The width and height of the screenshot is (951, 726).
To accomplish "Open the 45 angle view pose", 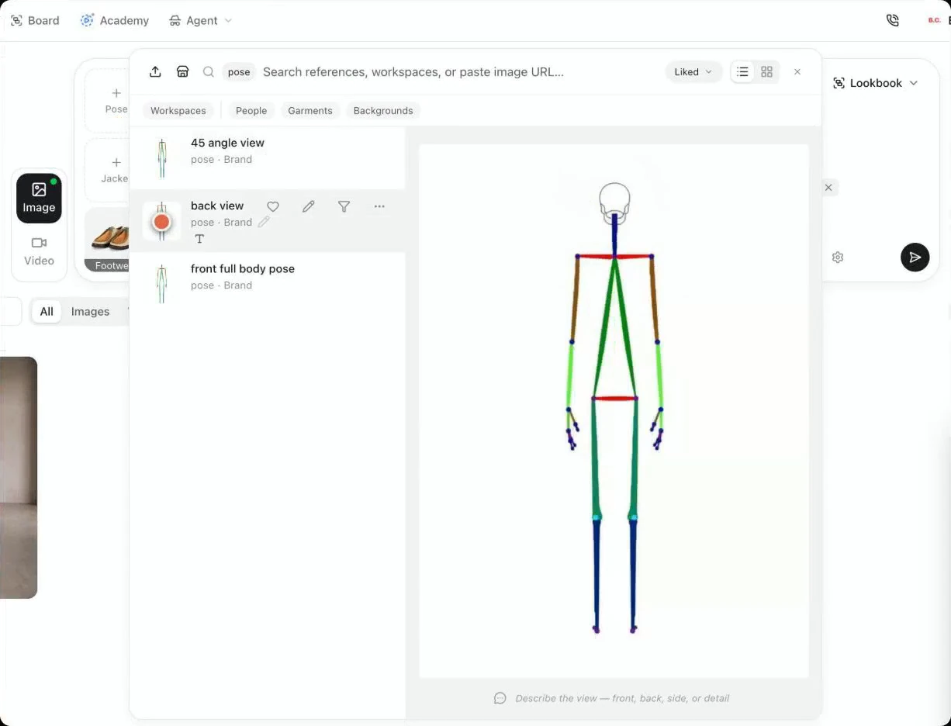I will pyautogui.click(x=268, y=157).
